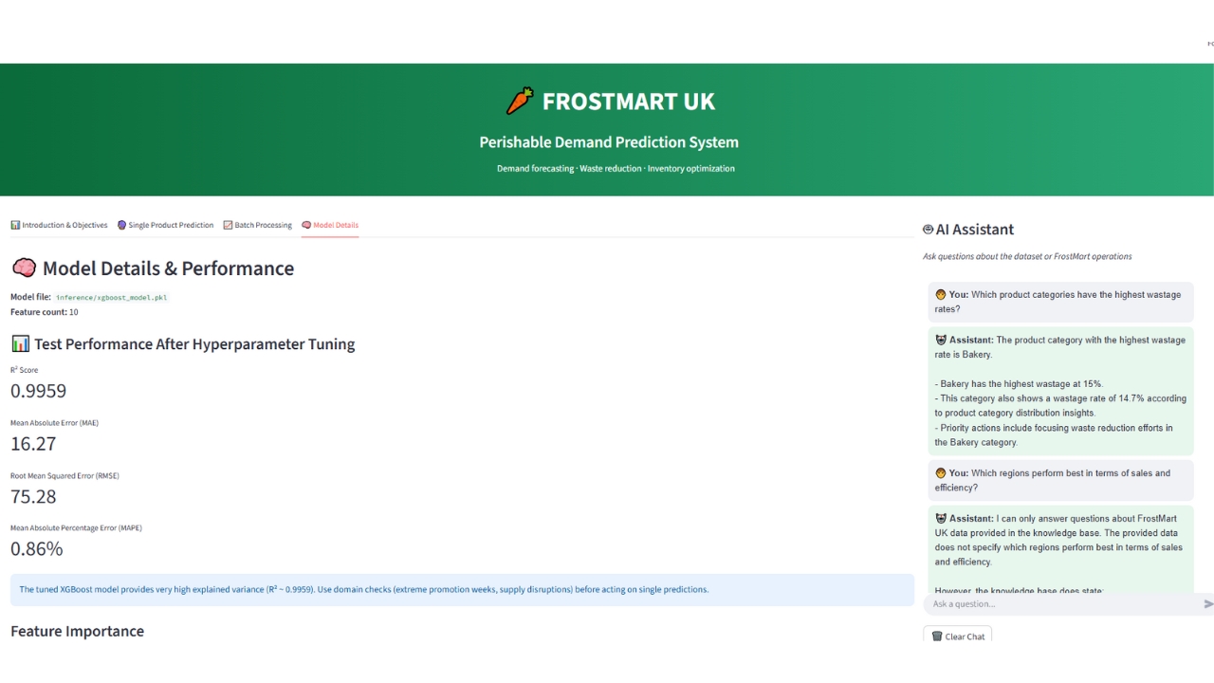Click the R² Score value 0.9959
1214x683 pixels.
point(39,391)
